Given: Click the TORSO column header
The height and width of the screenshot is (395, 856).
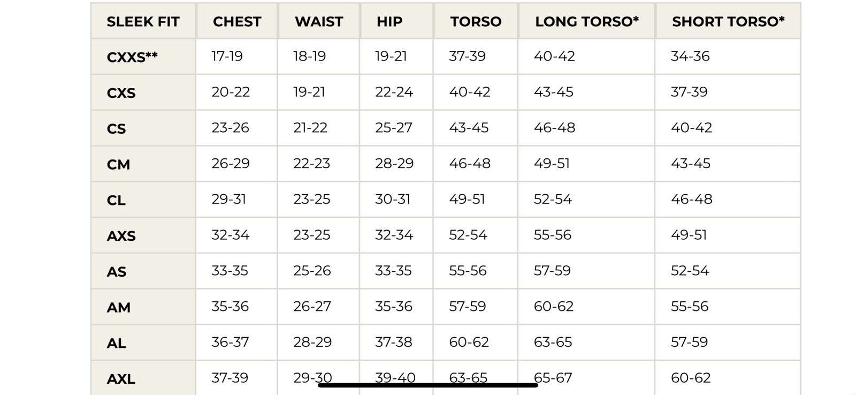Looking at the screenshot, I should click(x=476, y=22).
